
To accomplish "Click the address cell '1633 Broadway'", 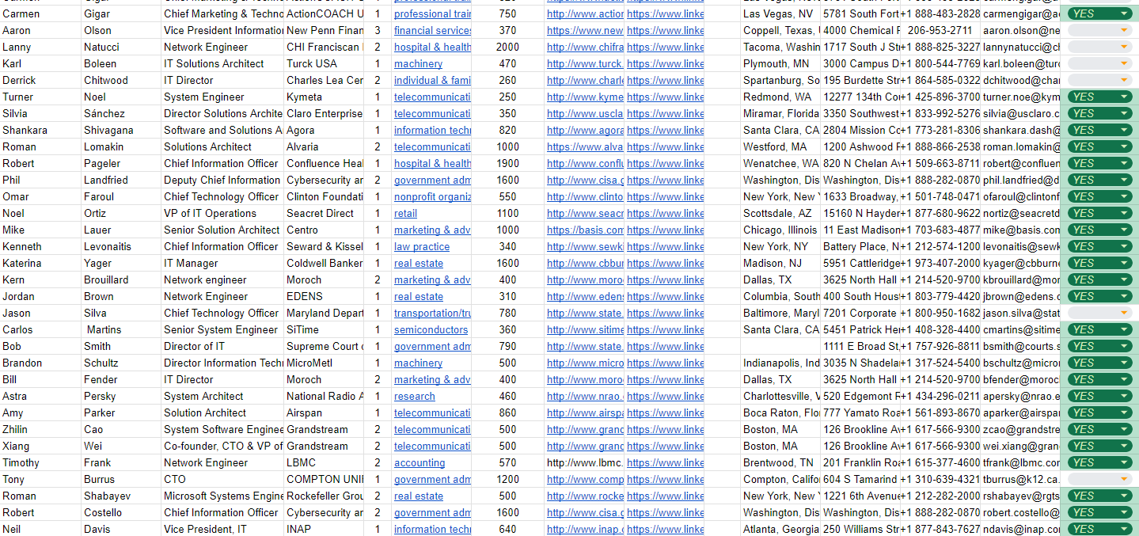I will [x=860, y=196].
